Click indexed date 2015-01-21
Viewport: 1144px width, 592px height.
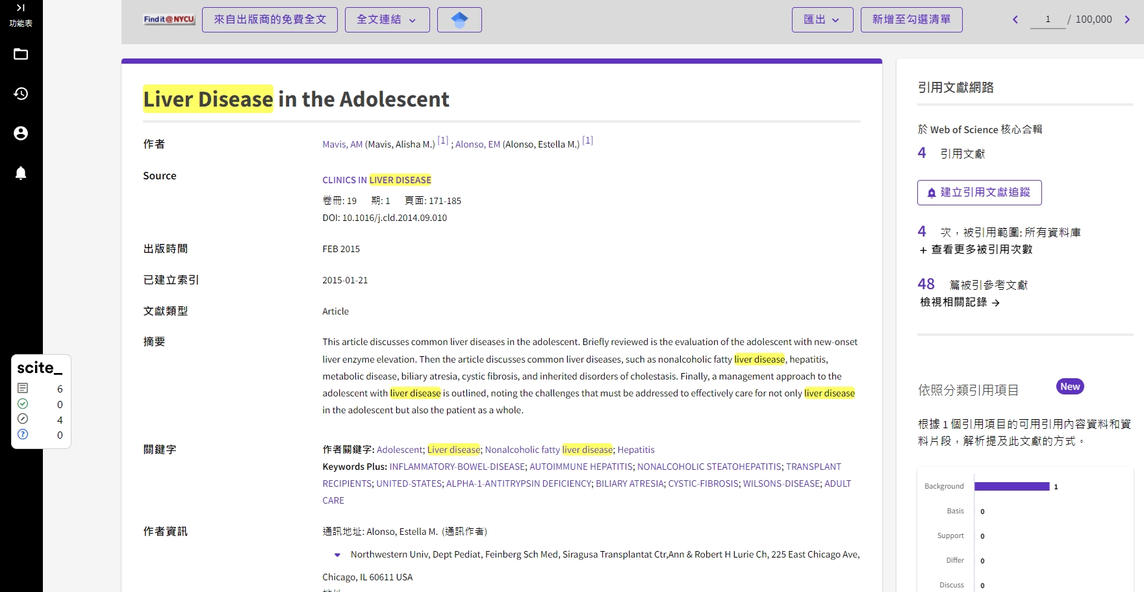(x=345, y=280)
